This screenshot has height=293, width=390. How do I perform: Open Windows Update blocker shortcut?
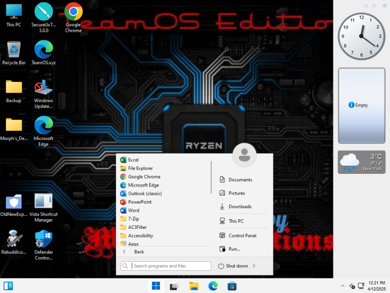point(43,94)
